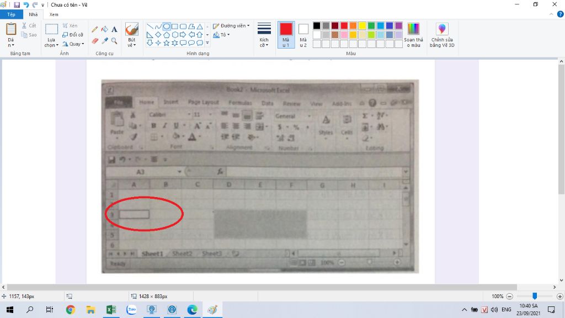
Task: Click the Save icon in quick access toolbar
Action: click(17, 4)
